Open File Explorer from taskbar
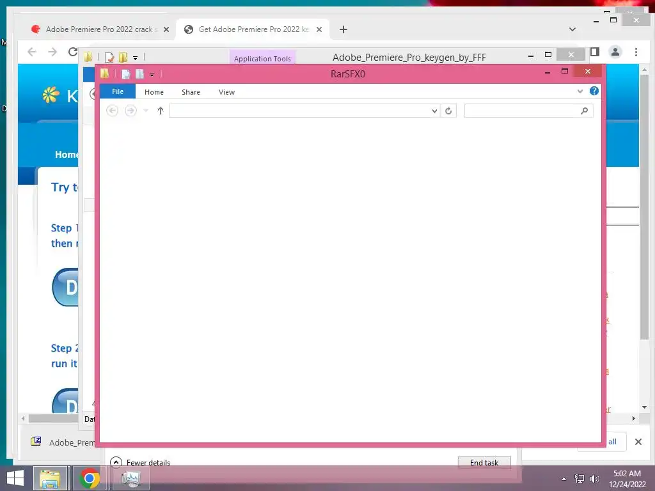The height and width of the screenshot is (491, 655). (x=50, y=478)
